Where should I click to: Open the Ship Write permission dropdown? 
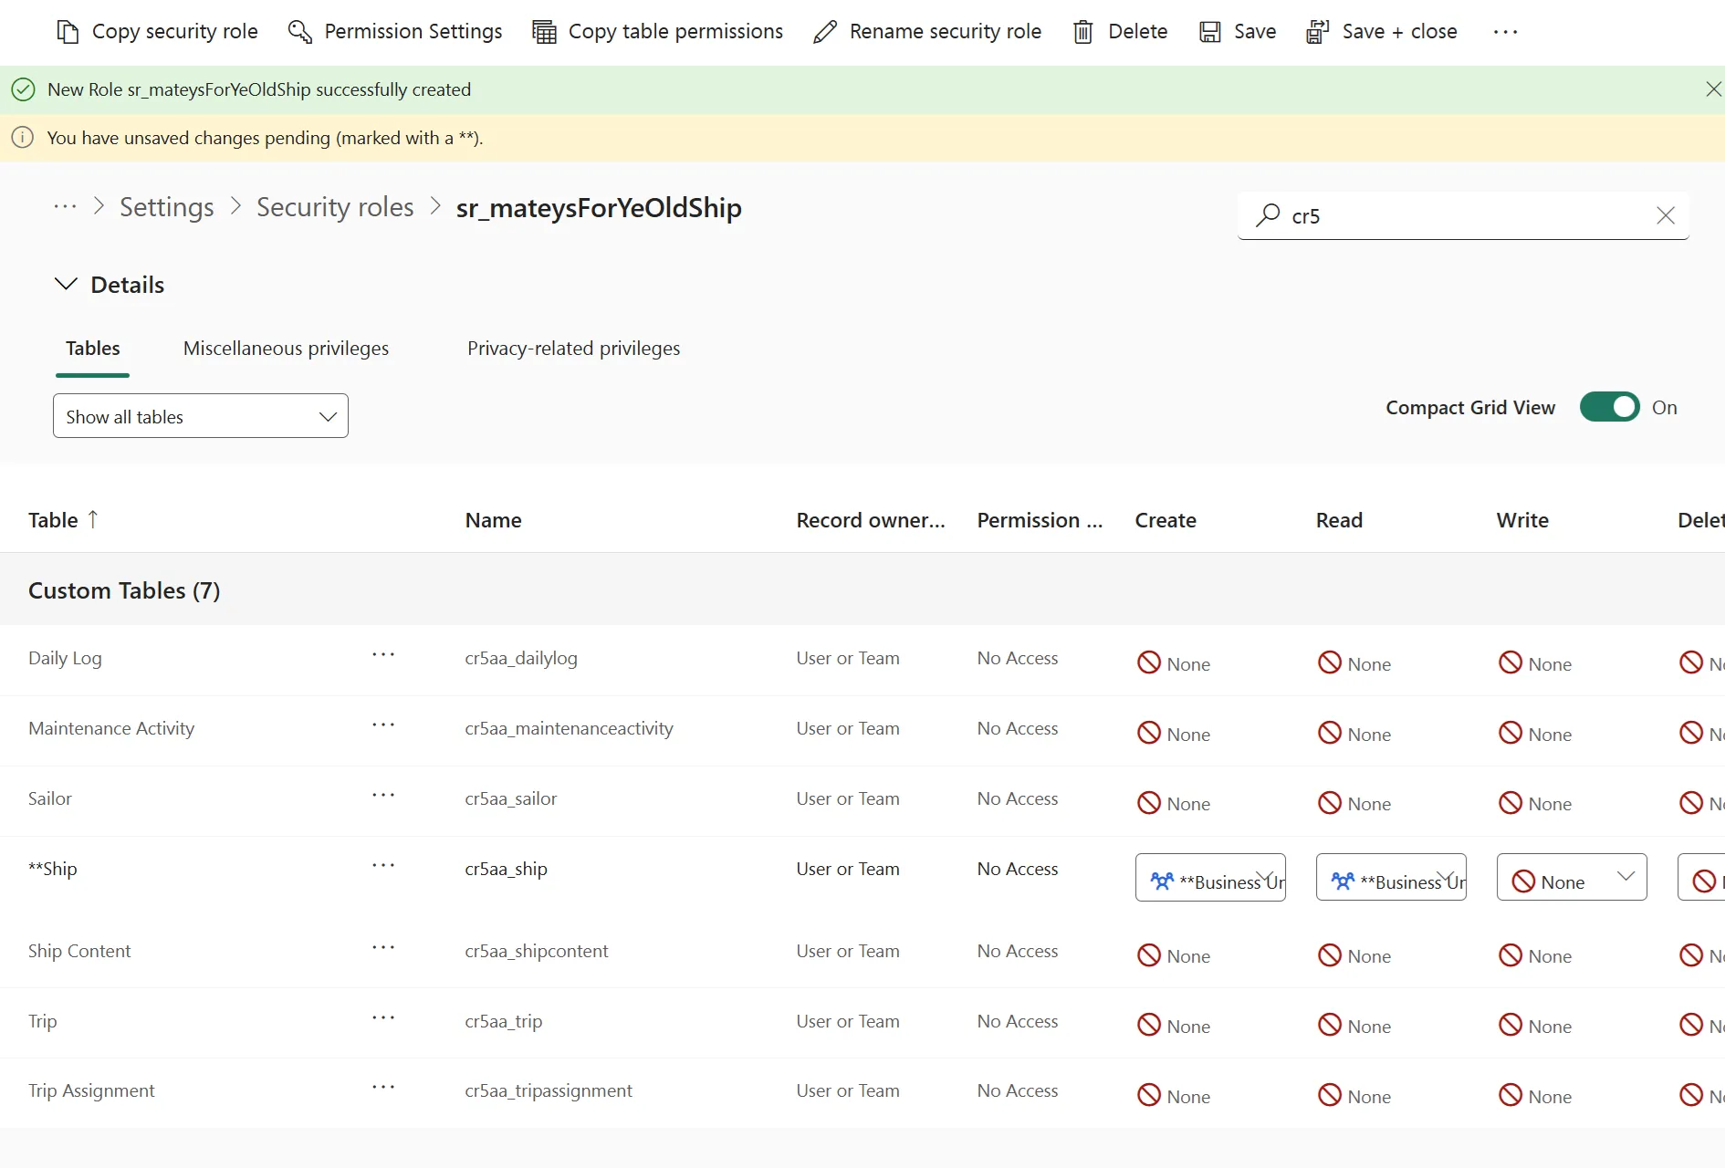(1572, 878)
